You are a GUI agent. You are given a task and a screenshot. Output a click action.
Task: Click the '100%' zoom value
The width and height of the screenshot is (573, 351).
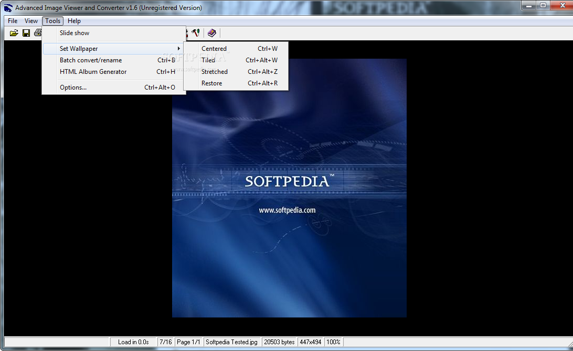pos(333,342)
